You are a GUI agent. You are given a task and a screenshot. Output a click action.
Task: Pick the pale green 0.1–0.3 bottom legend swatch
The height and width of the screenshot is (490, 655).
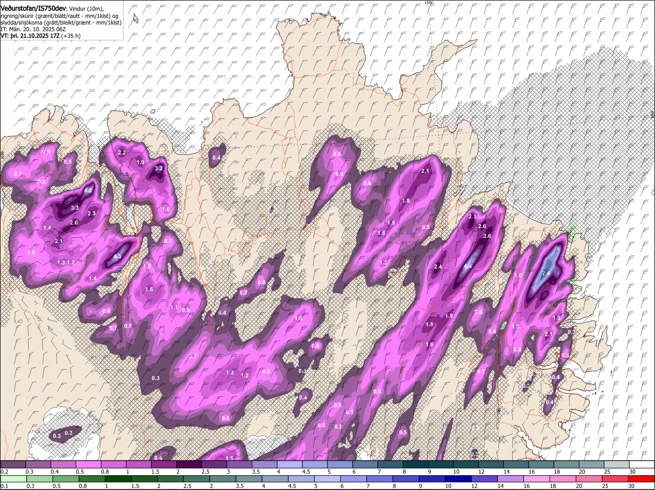coord(13,479)
